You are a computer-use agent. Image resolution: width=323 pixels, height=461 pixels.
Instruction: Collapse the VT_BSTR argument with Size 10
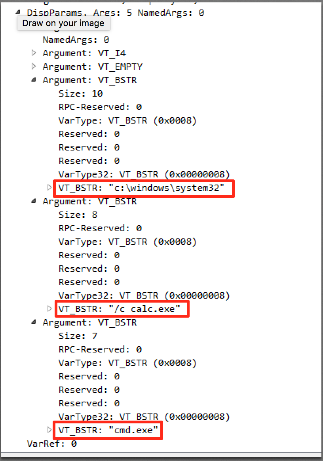(34, 80)
